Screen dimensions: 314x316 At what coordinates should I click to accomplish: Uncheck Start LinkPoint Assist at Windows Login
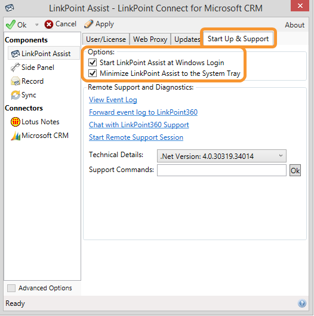[93, 63]
